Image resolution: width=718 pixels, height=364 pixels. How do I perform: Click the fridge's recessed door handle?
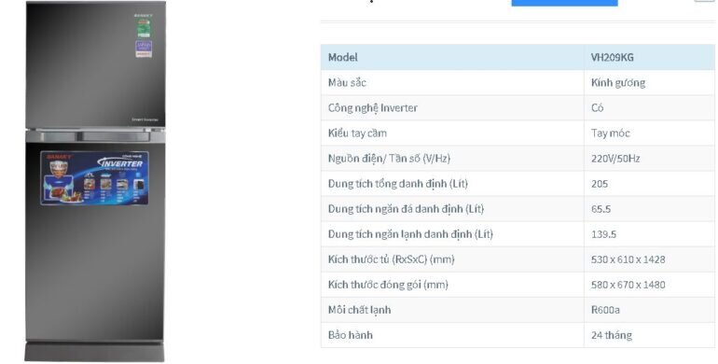click(95, 136)
